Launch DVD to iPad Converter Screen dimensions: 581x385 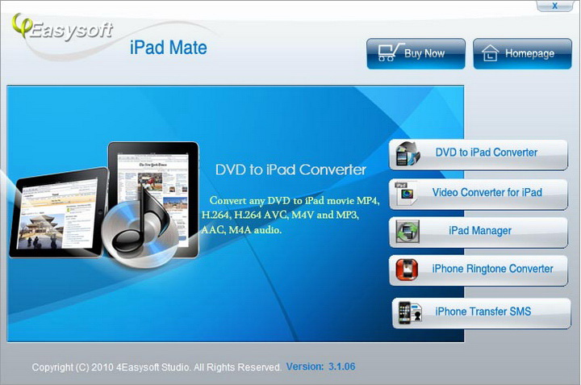tap(478, 154)
